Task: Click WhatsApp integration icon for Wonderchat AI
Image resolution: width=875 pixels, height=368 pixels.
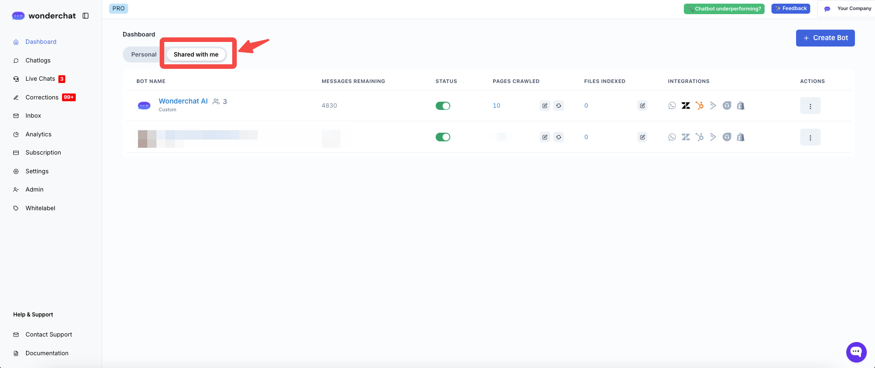Action: pyautogui.click(x=672, y=106)
